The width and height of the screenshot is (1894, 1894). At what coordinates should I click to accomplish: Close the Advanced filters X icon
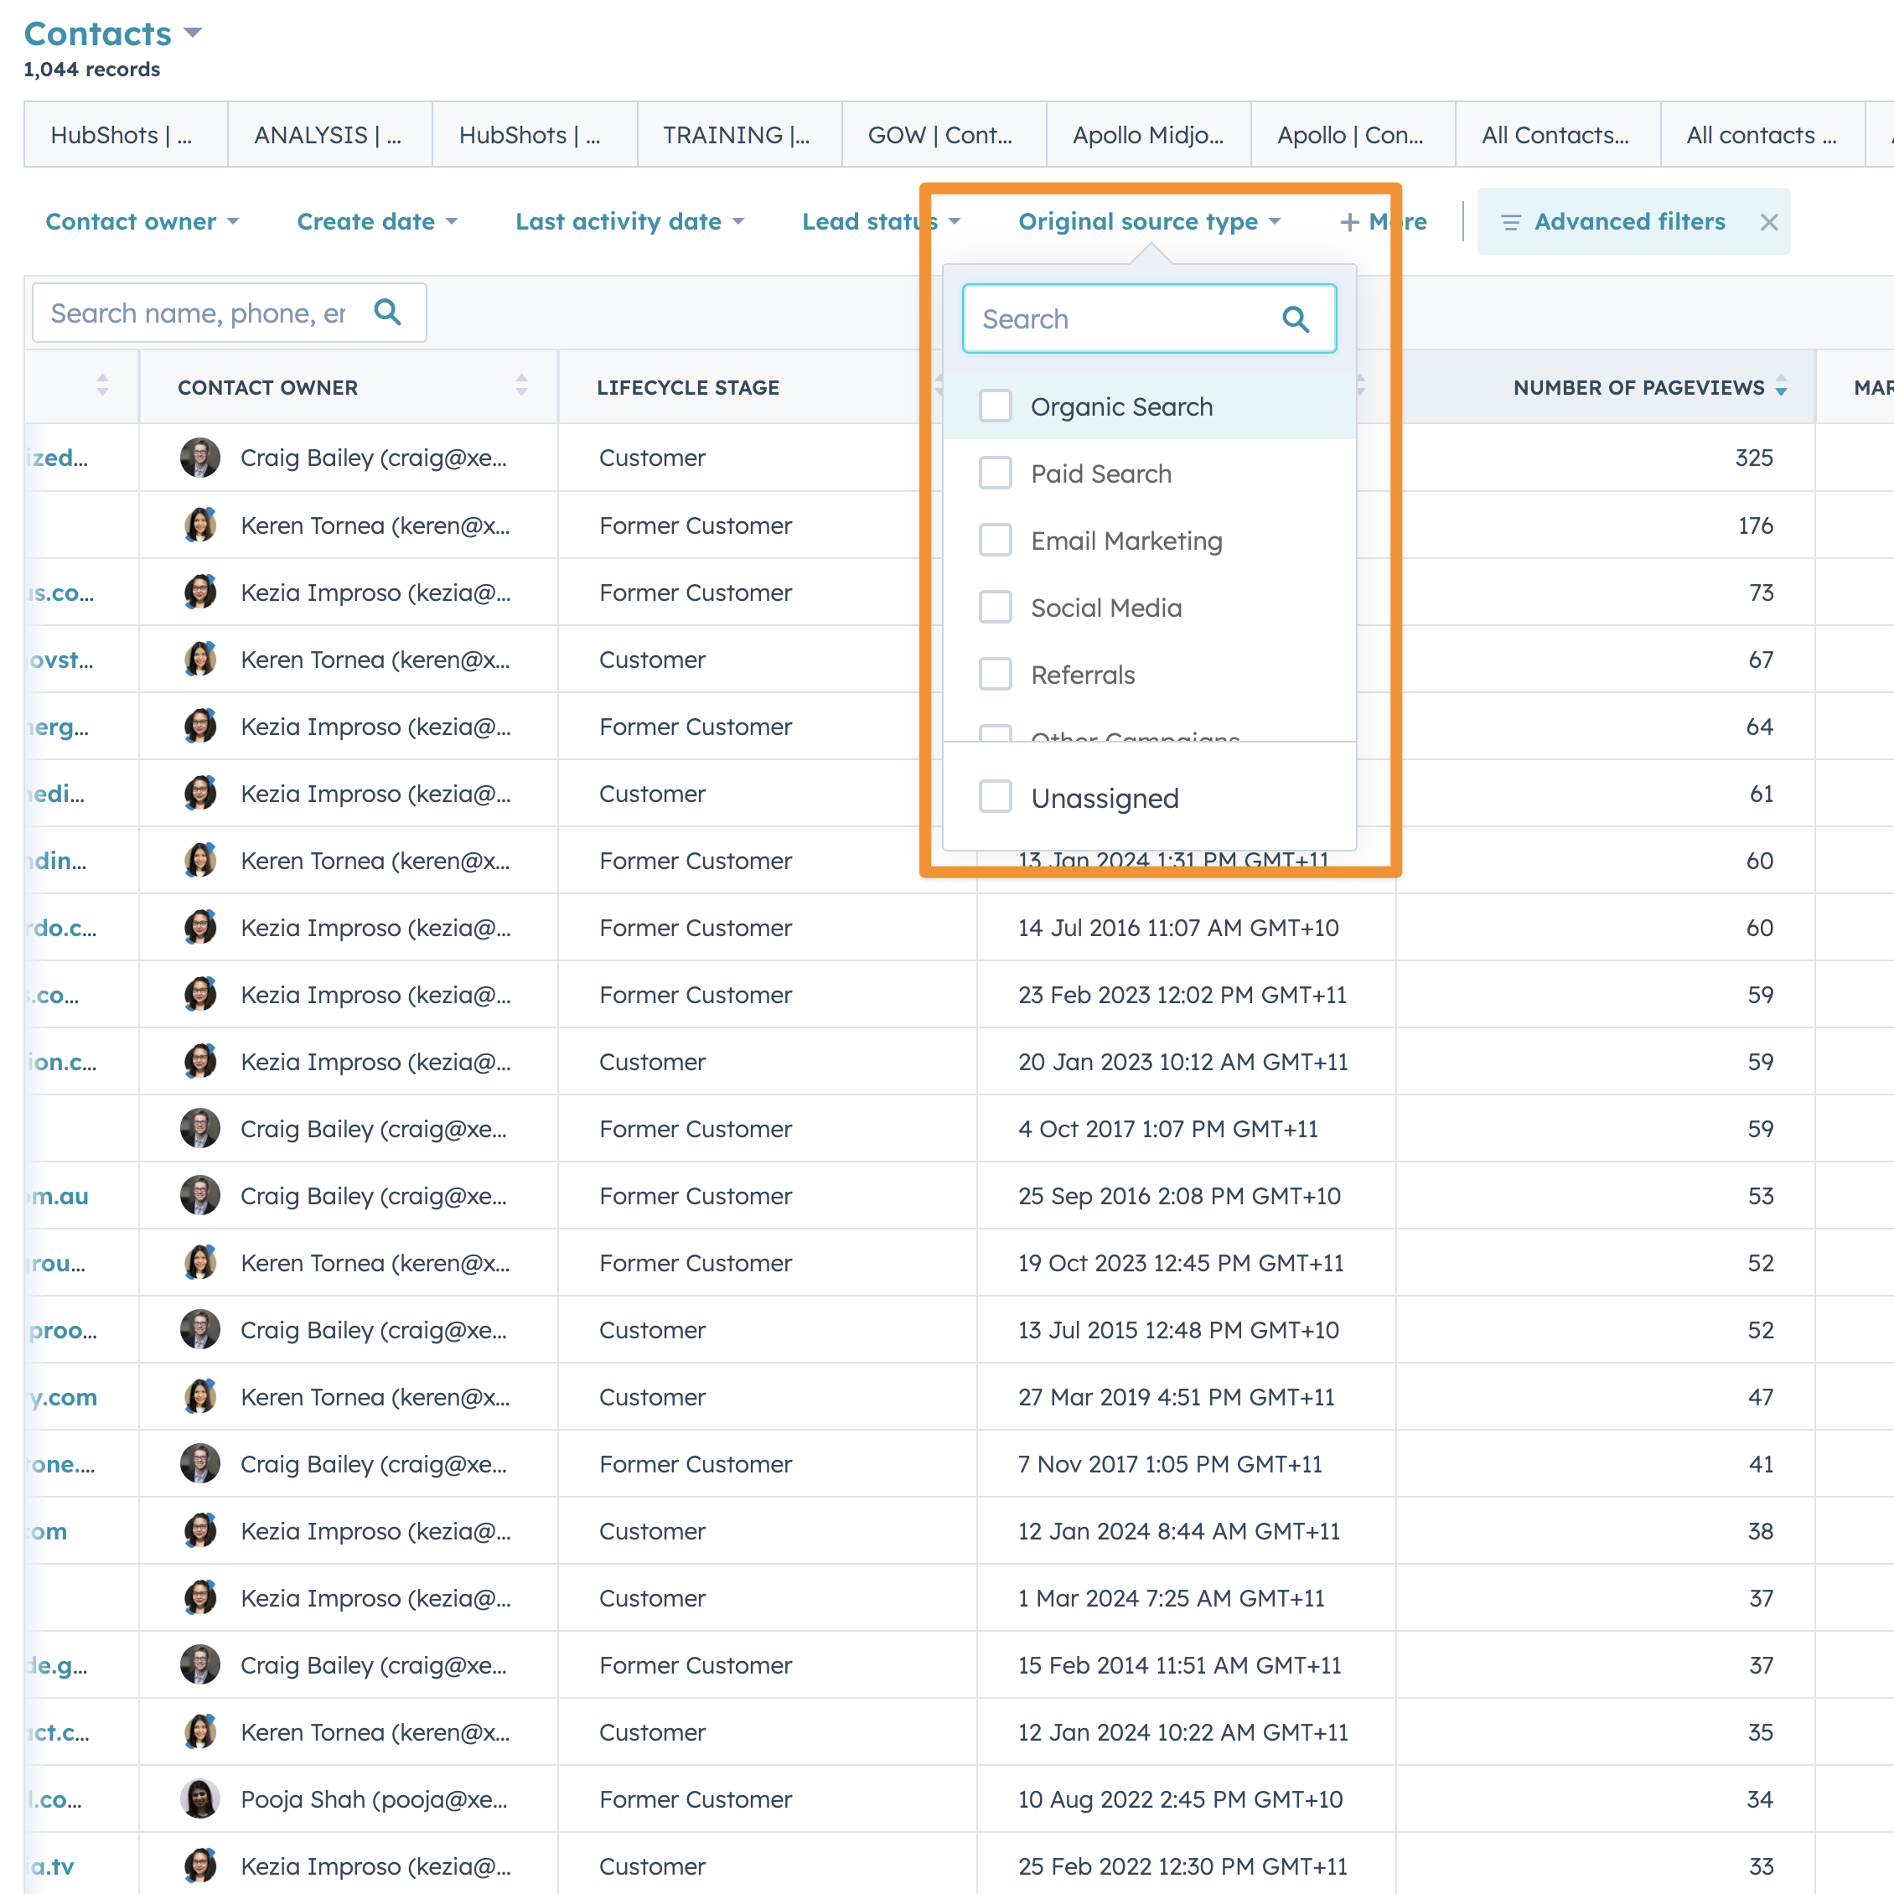[1768, 223]
